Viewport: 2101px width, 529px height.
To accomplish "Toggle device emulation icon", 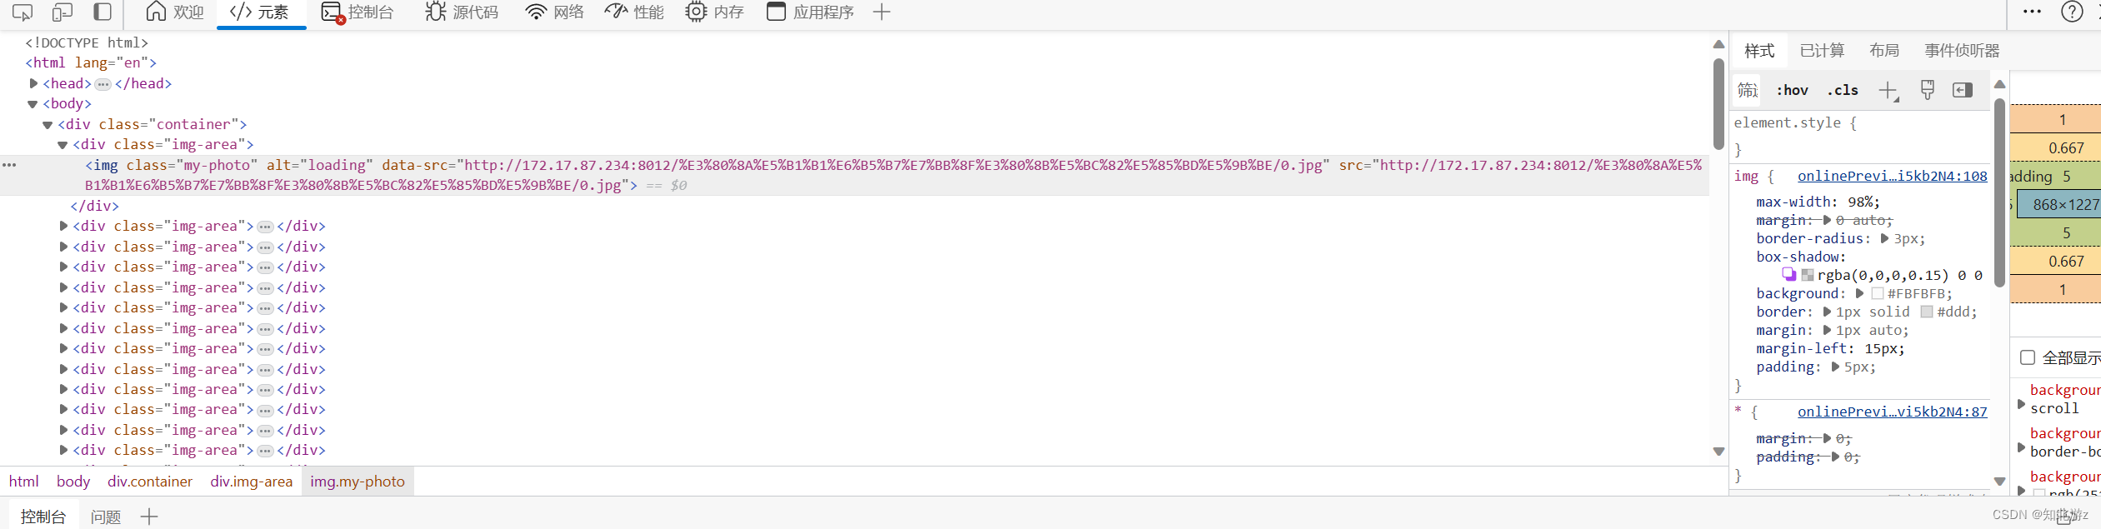I will 63,12.
